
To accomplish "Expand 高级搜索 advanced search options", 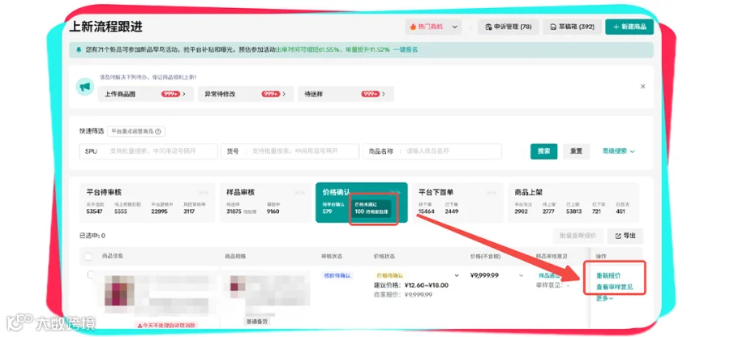I will click(x=618, y=151).
